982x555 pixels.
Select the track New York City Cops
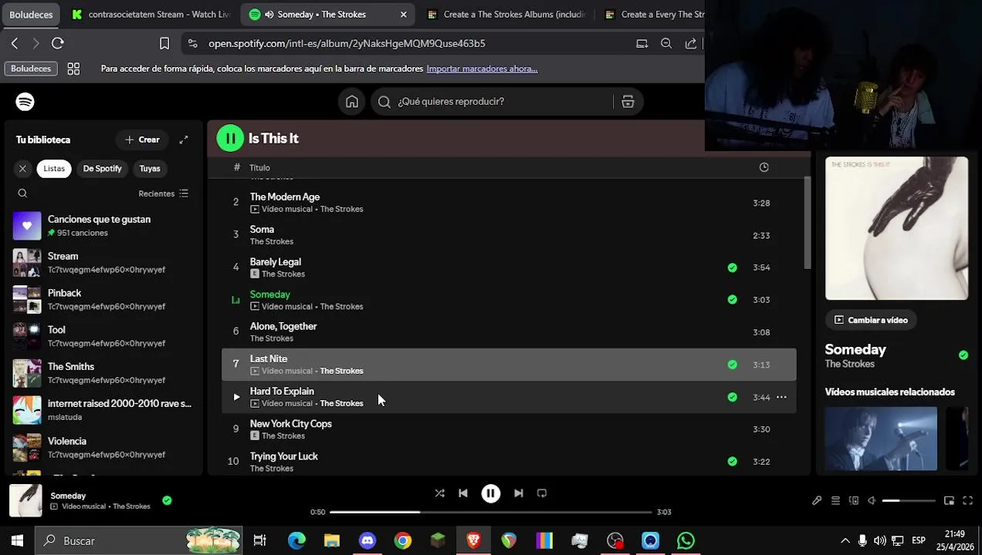tap(509, 429)
